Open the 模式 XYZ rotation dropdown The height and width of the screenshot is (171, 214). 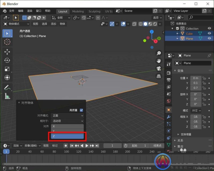point(196,111)
